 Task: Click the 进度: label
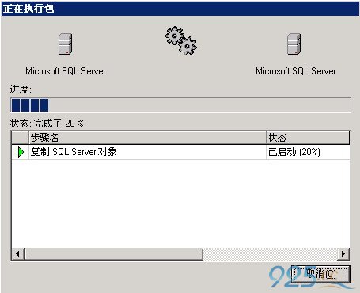[21, 89]
